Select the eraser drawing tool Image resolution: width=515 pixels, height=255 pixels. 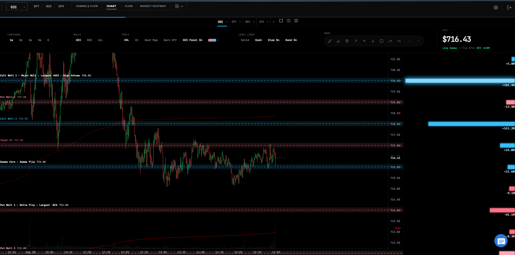pos(338,41)
